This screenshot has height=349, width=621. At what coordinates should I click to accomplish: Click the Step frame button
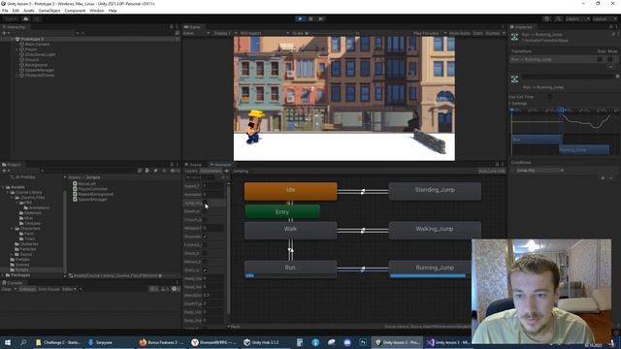321,18
